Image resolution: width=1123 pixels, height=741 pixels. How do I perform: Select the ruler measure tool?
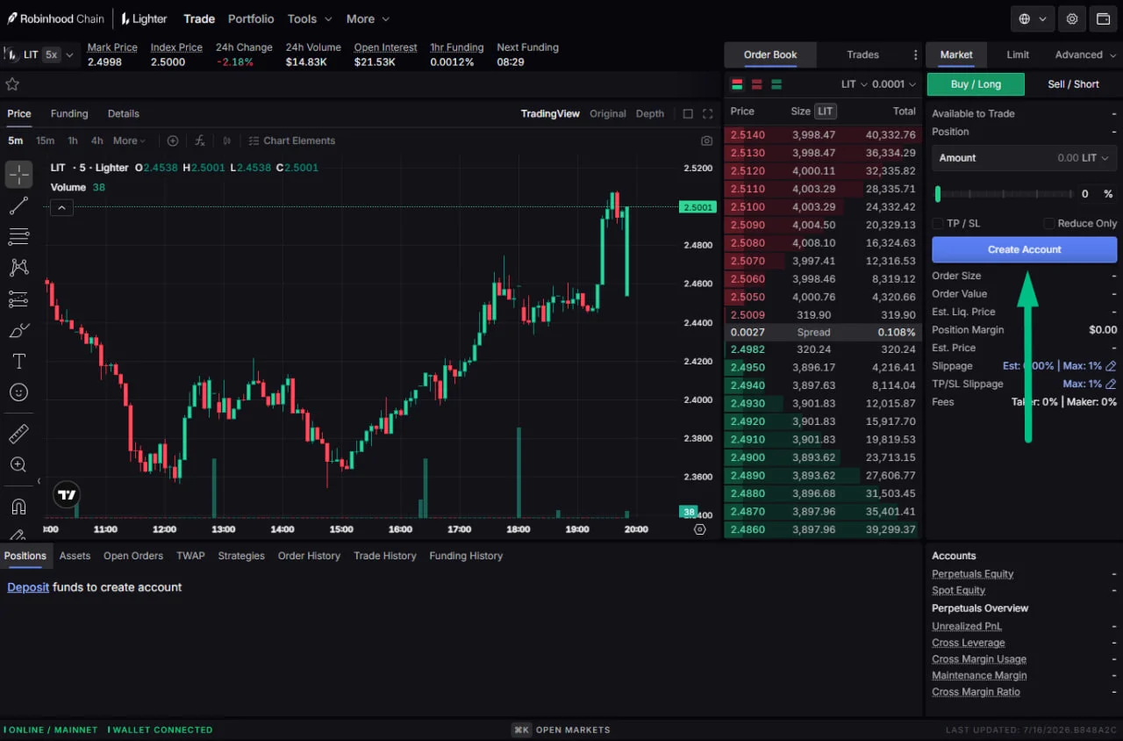[x=18, y=434]
